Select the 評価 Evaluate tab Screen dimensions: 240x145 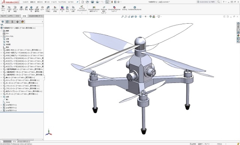pyautogui.click(x=24, y=16)
